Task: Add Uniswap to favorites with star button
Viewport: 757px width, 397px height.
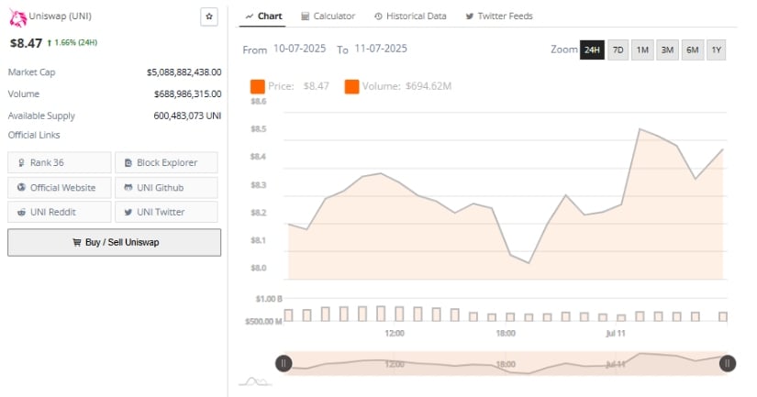Action: 209,17
